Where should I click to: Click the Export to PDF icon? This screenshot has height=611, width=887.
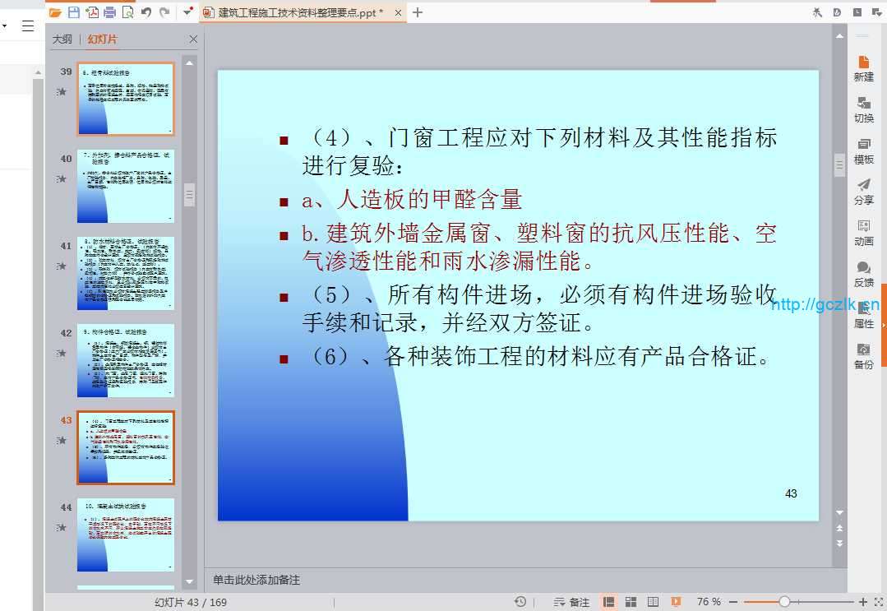pyautogui.click(x=91, y=12)
